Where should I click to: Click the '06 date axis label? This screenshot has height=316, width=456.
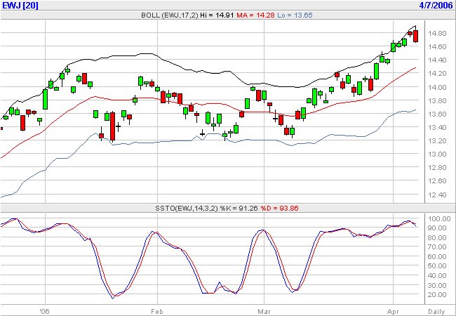(44, 312)
